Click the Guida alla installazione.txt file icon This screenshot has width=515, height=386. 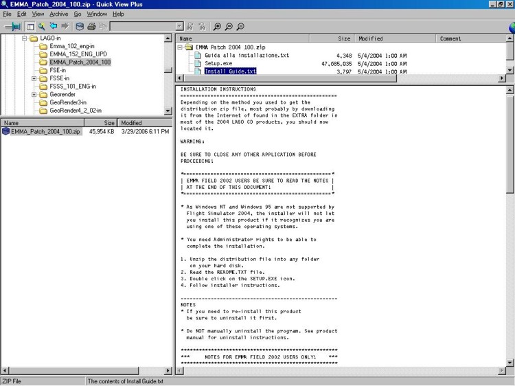pos(198,56)
